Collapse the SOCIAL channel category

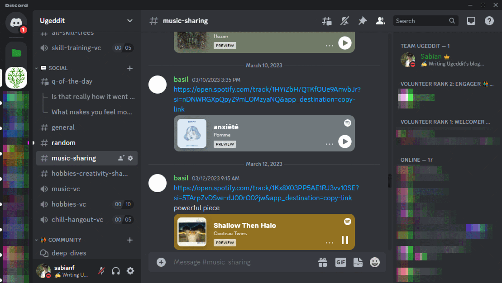pyautogui.click(x=58, y=68)
